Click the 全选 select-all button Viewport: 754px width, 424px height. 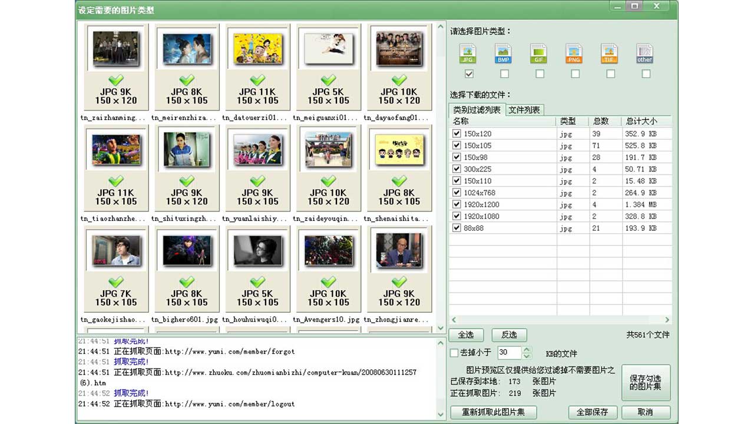pyautogui.click(x=466, y=334)
